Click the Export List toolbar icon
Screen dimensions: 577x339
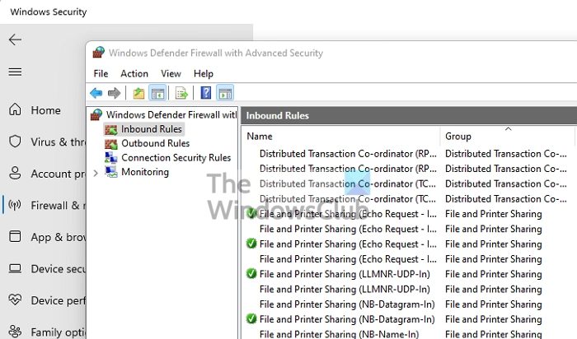pos(181,93)
